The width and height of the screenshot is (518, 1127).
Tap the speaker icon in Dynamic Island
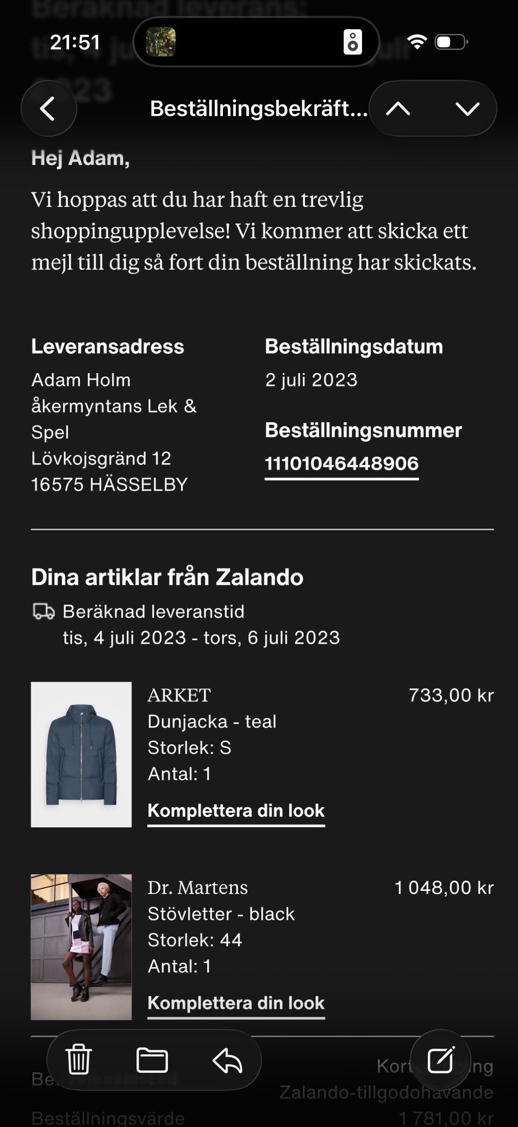click(352, 42)
